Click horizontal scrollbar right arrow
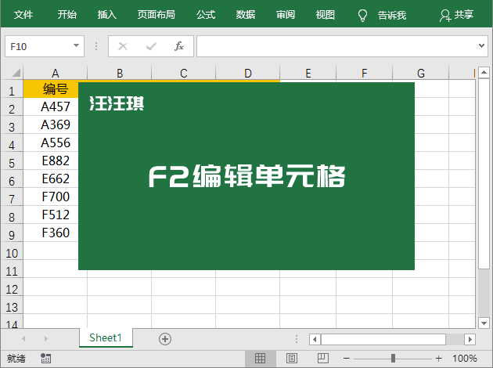Screen dimensions: 493x368 point(470,339)
